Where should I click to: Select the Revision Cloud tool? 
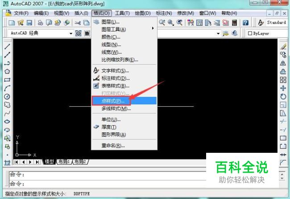coord(7,105)
